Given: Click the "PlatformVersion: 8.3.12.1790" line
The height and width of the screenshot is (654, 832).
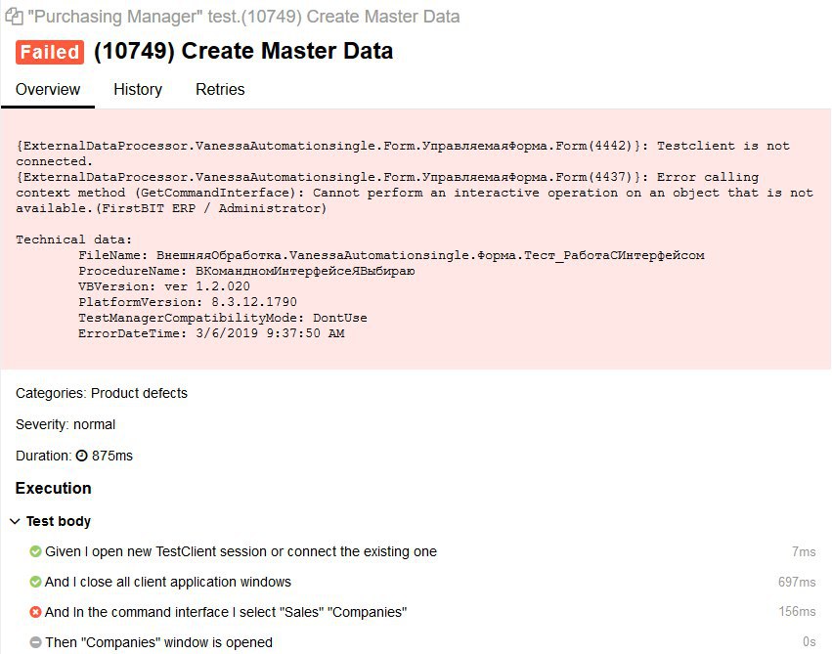Looking at the screenshot, I should pos(188,302).
